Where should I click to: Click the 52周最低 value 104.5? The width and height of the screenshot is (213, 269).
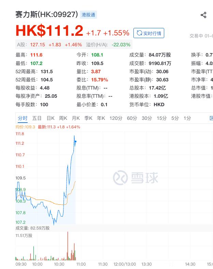coord(46,80)
